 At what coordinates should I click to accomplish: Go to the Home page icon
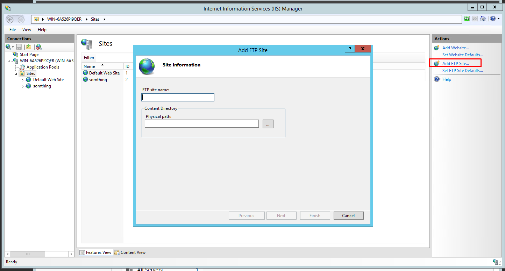point(483,19)
